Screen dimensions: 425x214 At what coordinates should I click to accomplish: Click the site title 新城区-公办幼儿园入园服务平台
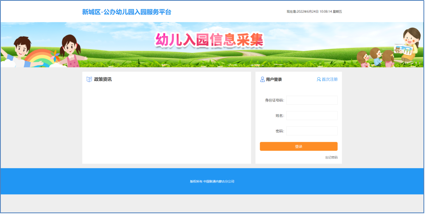[x=127, y=12]
